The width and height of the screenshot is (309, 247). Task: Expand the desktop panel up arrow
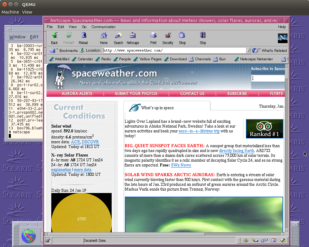[x=29, y=225]
